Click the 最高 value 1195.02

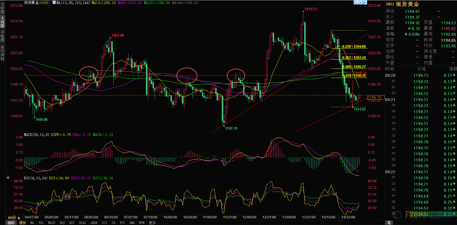click(x=448, y=29)
